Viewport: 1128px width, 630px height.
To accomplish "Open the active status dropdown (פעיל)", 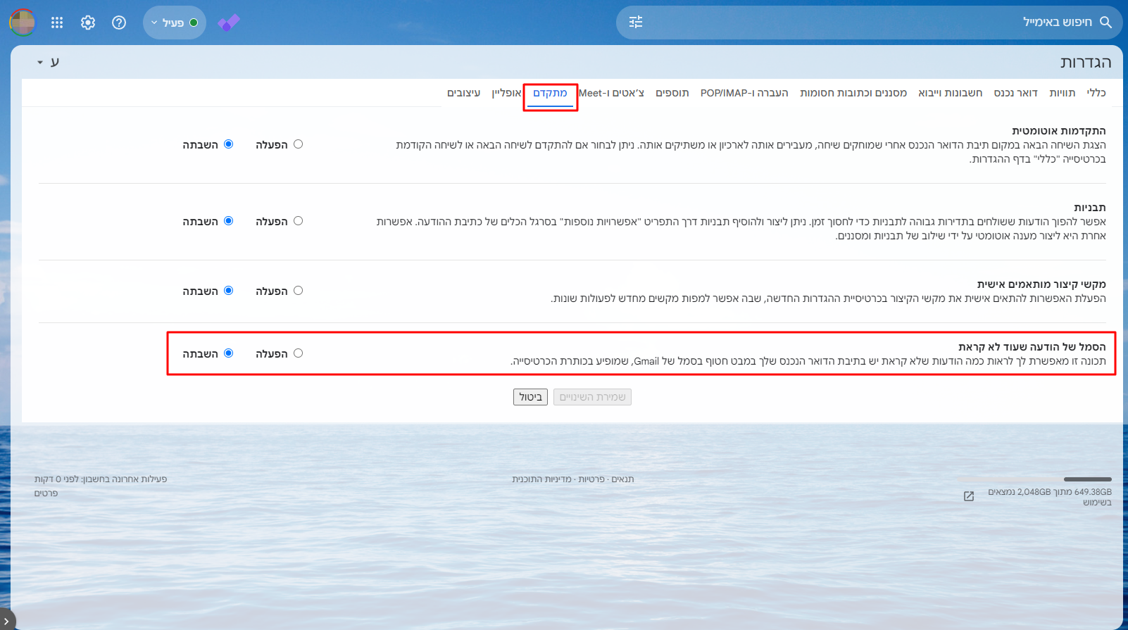I will click(x=175, y=23).
